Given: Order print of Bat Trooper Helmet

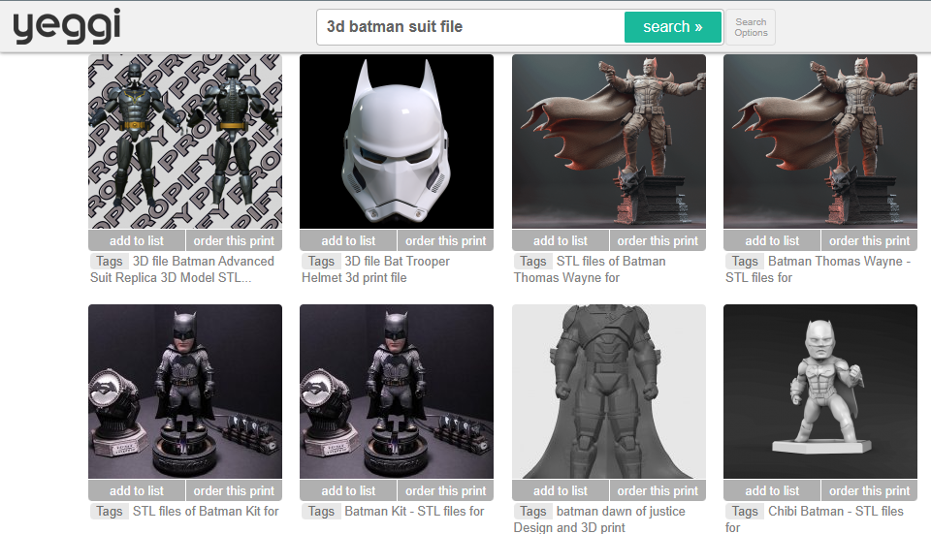Looking at the screenshot, I should 445,240.
